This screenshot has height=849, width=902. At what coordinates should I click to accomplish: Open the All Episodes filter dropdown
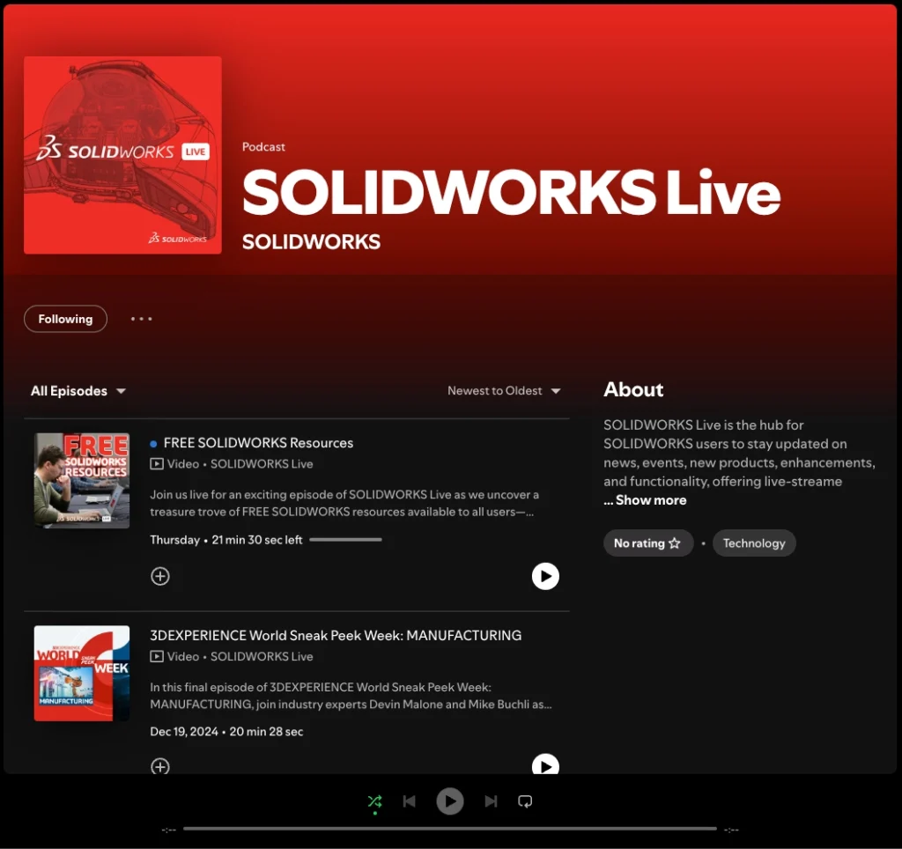point(78,390)
